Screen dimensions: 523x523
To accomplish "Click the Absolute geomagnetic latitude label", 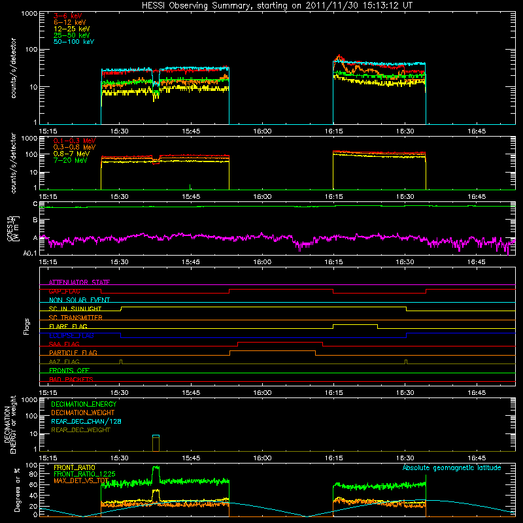I will (452, 467).
